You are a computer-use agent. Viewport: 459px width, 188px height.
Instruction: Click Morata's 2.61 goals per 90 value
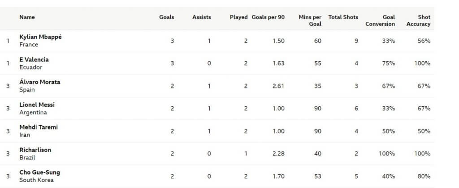click(278, 86)
